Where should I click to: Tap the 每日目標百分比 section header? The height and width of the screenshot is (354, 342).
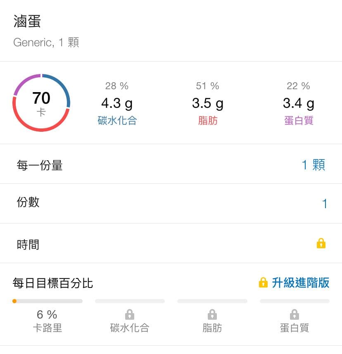coord(53,283)
